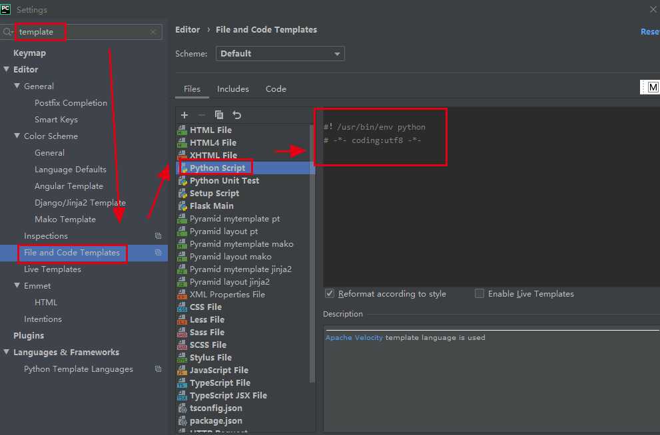Select the package.json file icon
Screen dimensions: 660x435
coord(182,421)
